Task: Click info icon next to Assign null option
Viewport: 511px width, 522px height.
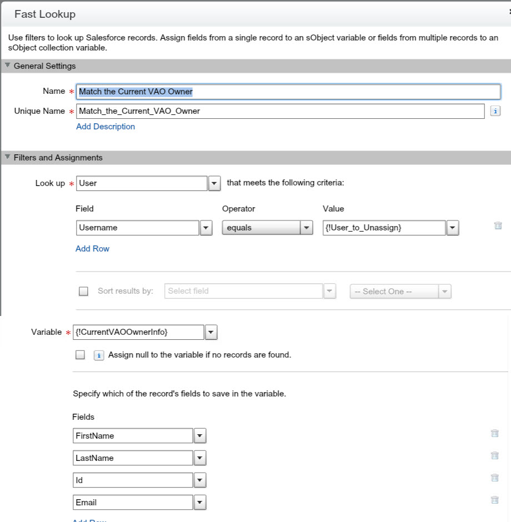Action: pyautogui.click(x=99, y=355)
